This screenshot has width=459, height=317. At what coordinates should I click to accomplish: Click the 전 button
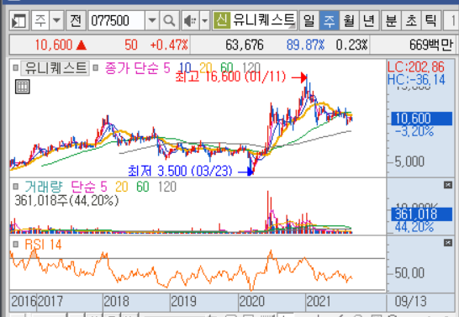click(76, 20)
